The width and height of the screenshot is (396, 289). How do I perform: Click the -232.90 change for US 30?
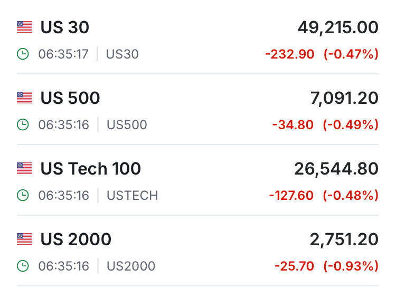[289, 54]
